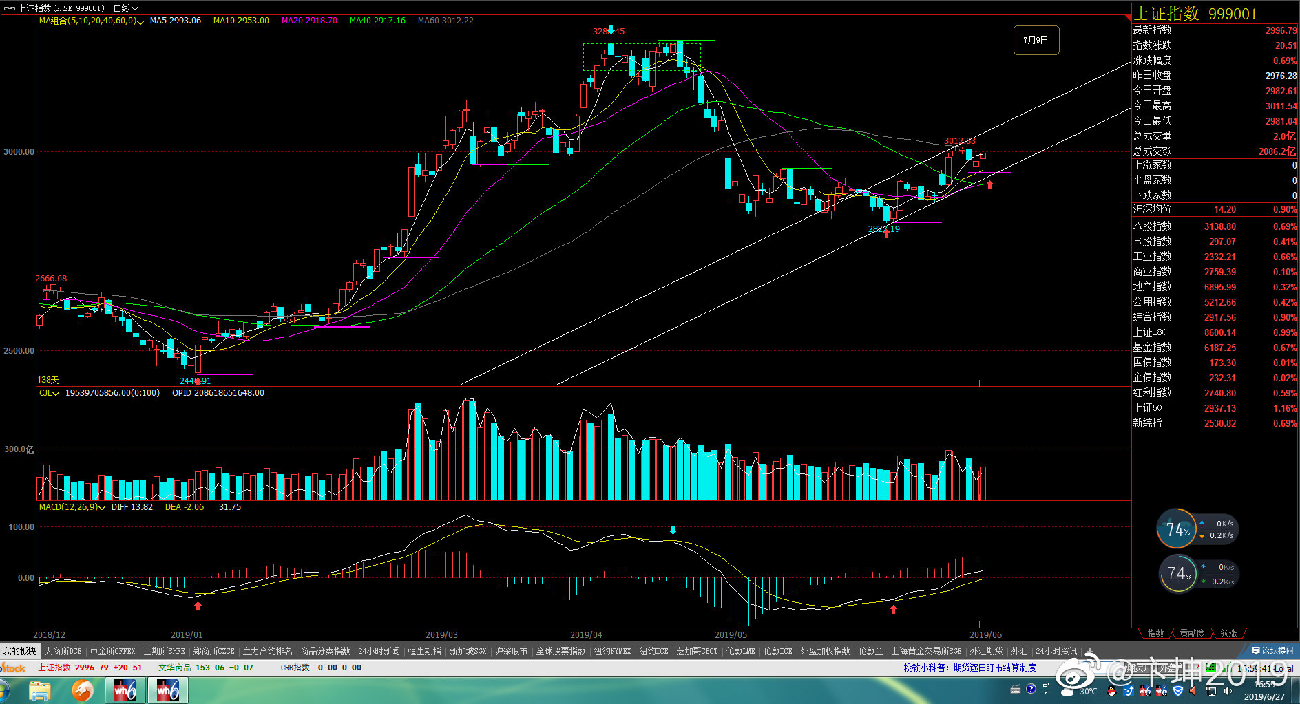
Task: Click the volume speaker tray icon
Action: (x=1228, y=690)
